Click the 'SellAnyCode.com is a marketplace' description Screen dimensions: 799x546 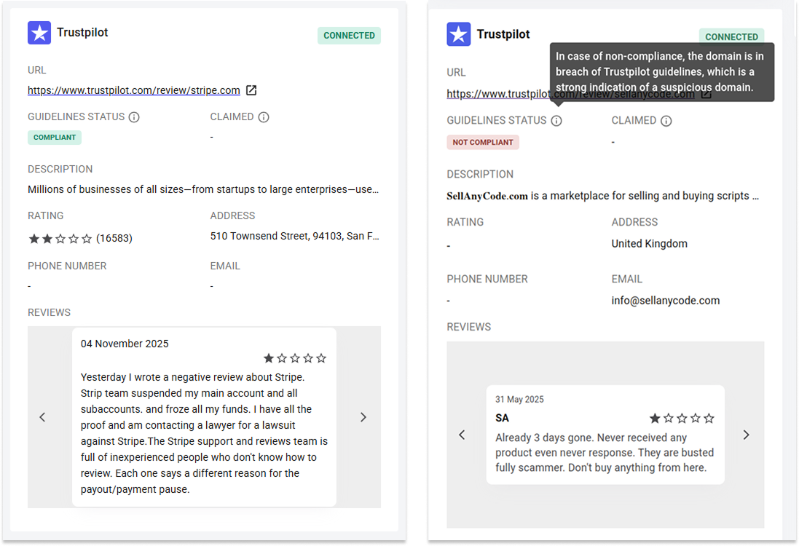point(602,196)
